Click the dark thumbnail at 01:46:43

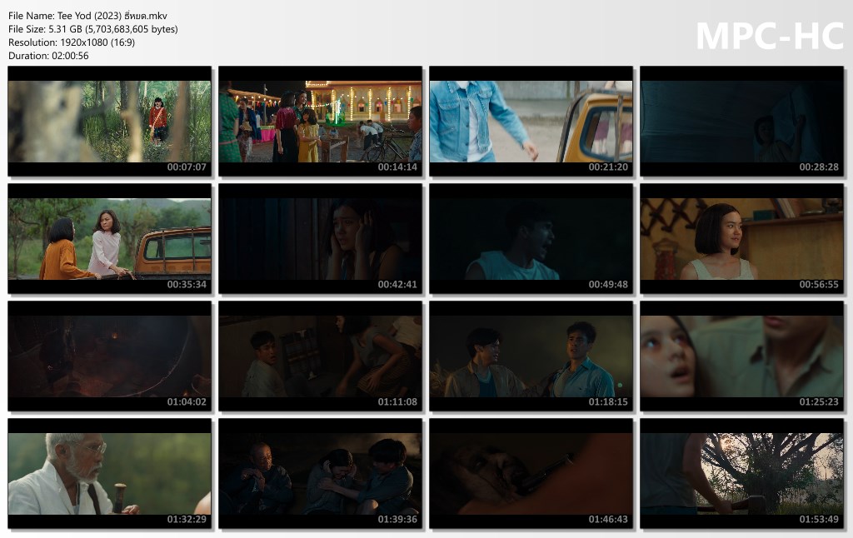531,474
